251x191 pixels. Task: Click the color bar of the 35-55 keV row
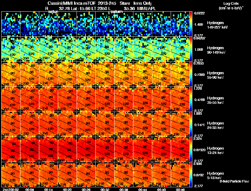[191, 99]
